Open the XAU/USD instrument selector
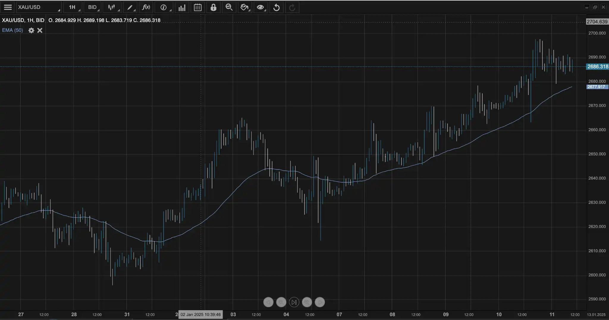This screenshot has width=609, height=320. pos(38,7)
